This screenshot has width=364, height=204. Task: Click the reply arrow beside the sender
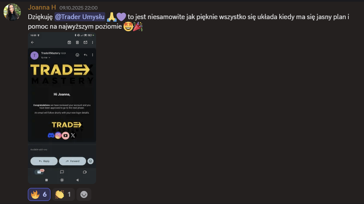85,55
